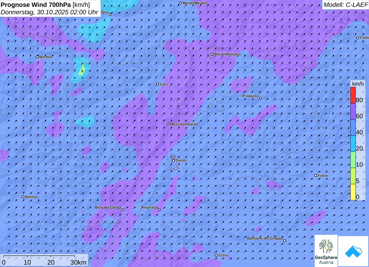Image resolution: width=369 pixels, height=267 pixels.
Task: Click the 'Mezzolombardo' map label
Action: click(184, 124)
